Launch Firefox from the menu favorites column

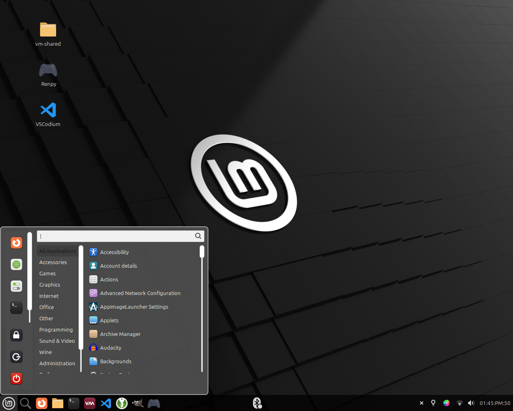pyautogui.click(x=16, y=243)
